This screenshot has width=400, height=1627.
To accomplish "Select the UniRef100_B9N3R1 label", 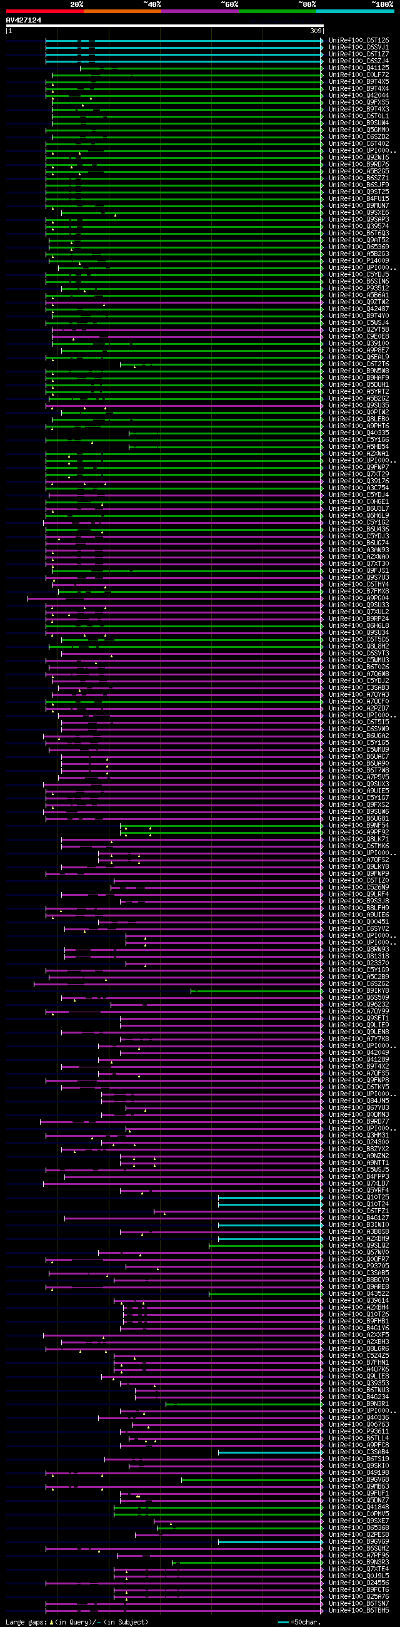I will click(359, 1404).
